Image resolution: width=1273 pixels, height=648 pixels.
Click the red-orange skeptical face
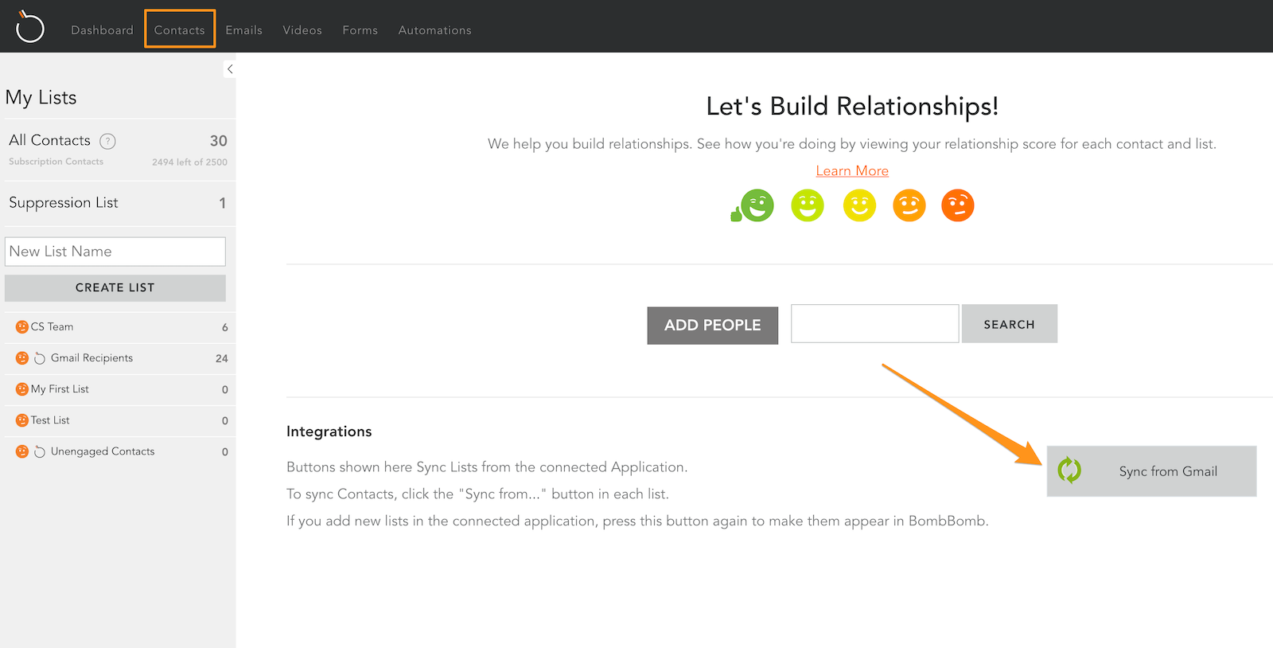(x=958, y=205)
